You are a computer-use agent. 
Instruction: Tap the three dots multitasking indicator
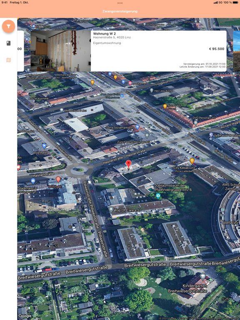click(120, 3)
